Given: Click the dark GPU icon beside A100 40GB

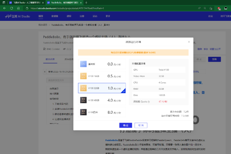Looking at the screenshot, I should pyautogui.click(x=83, y=100).
